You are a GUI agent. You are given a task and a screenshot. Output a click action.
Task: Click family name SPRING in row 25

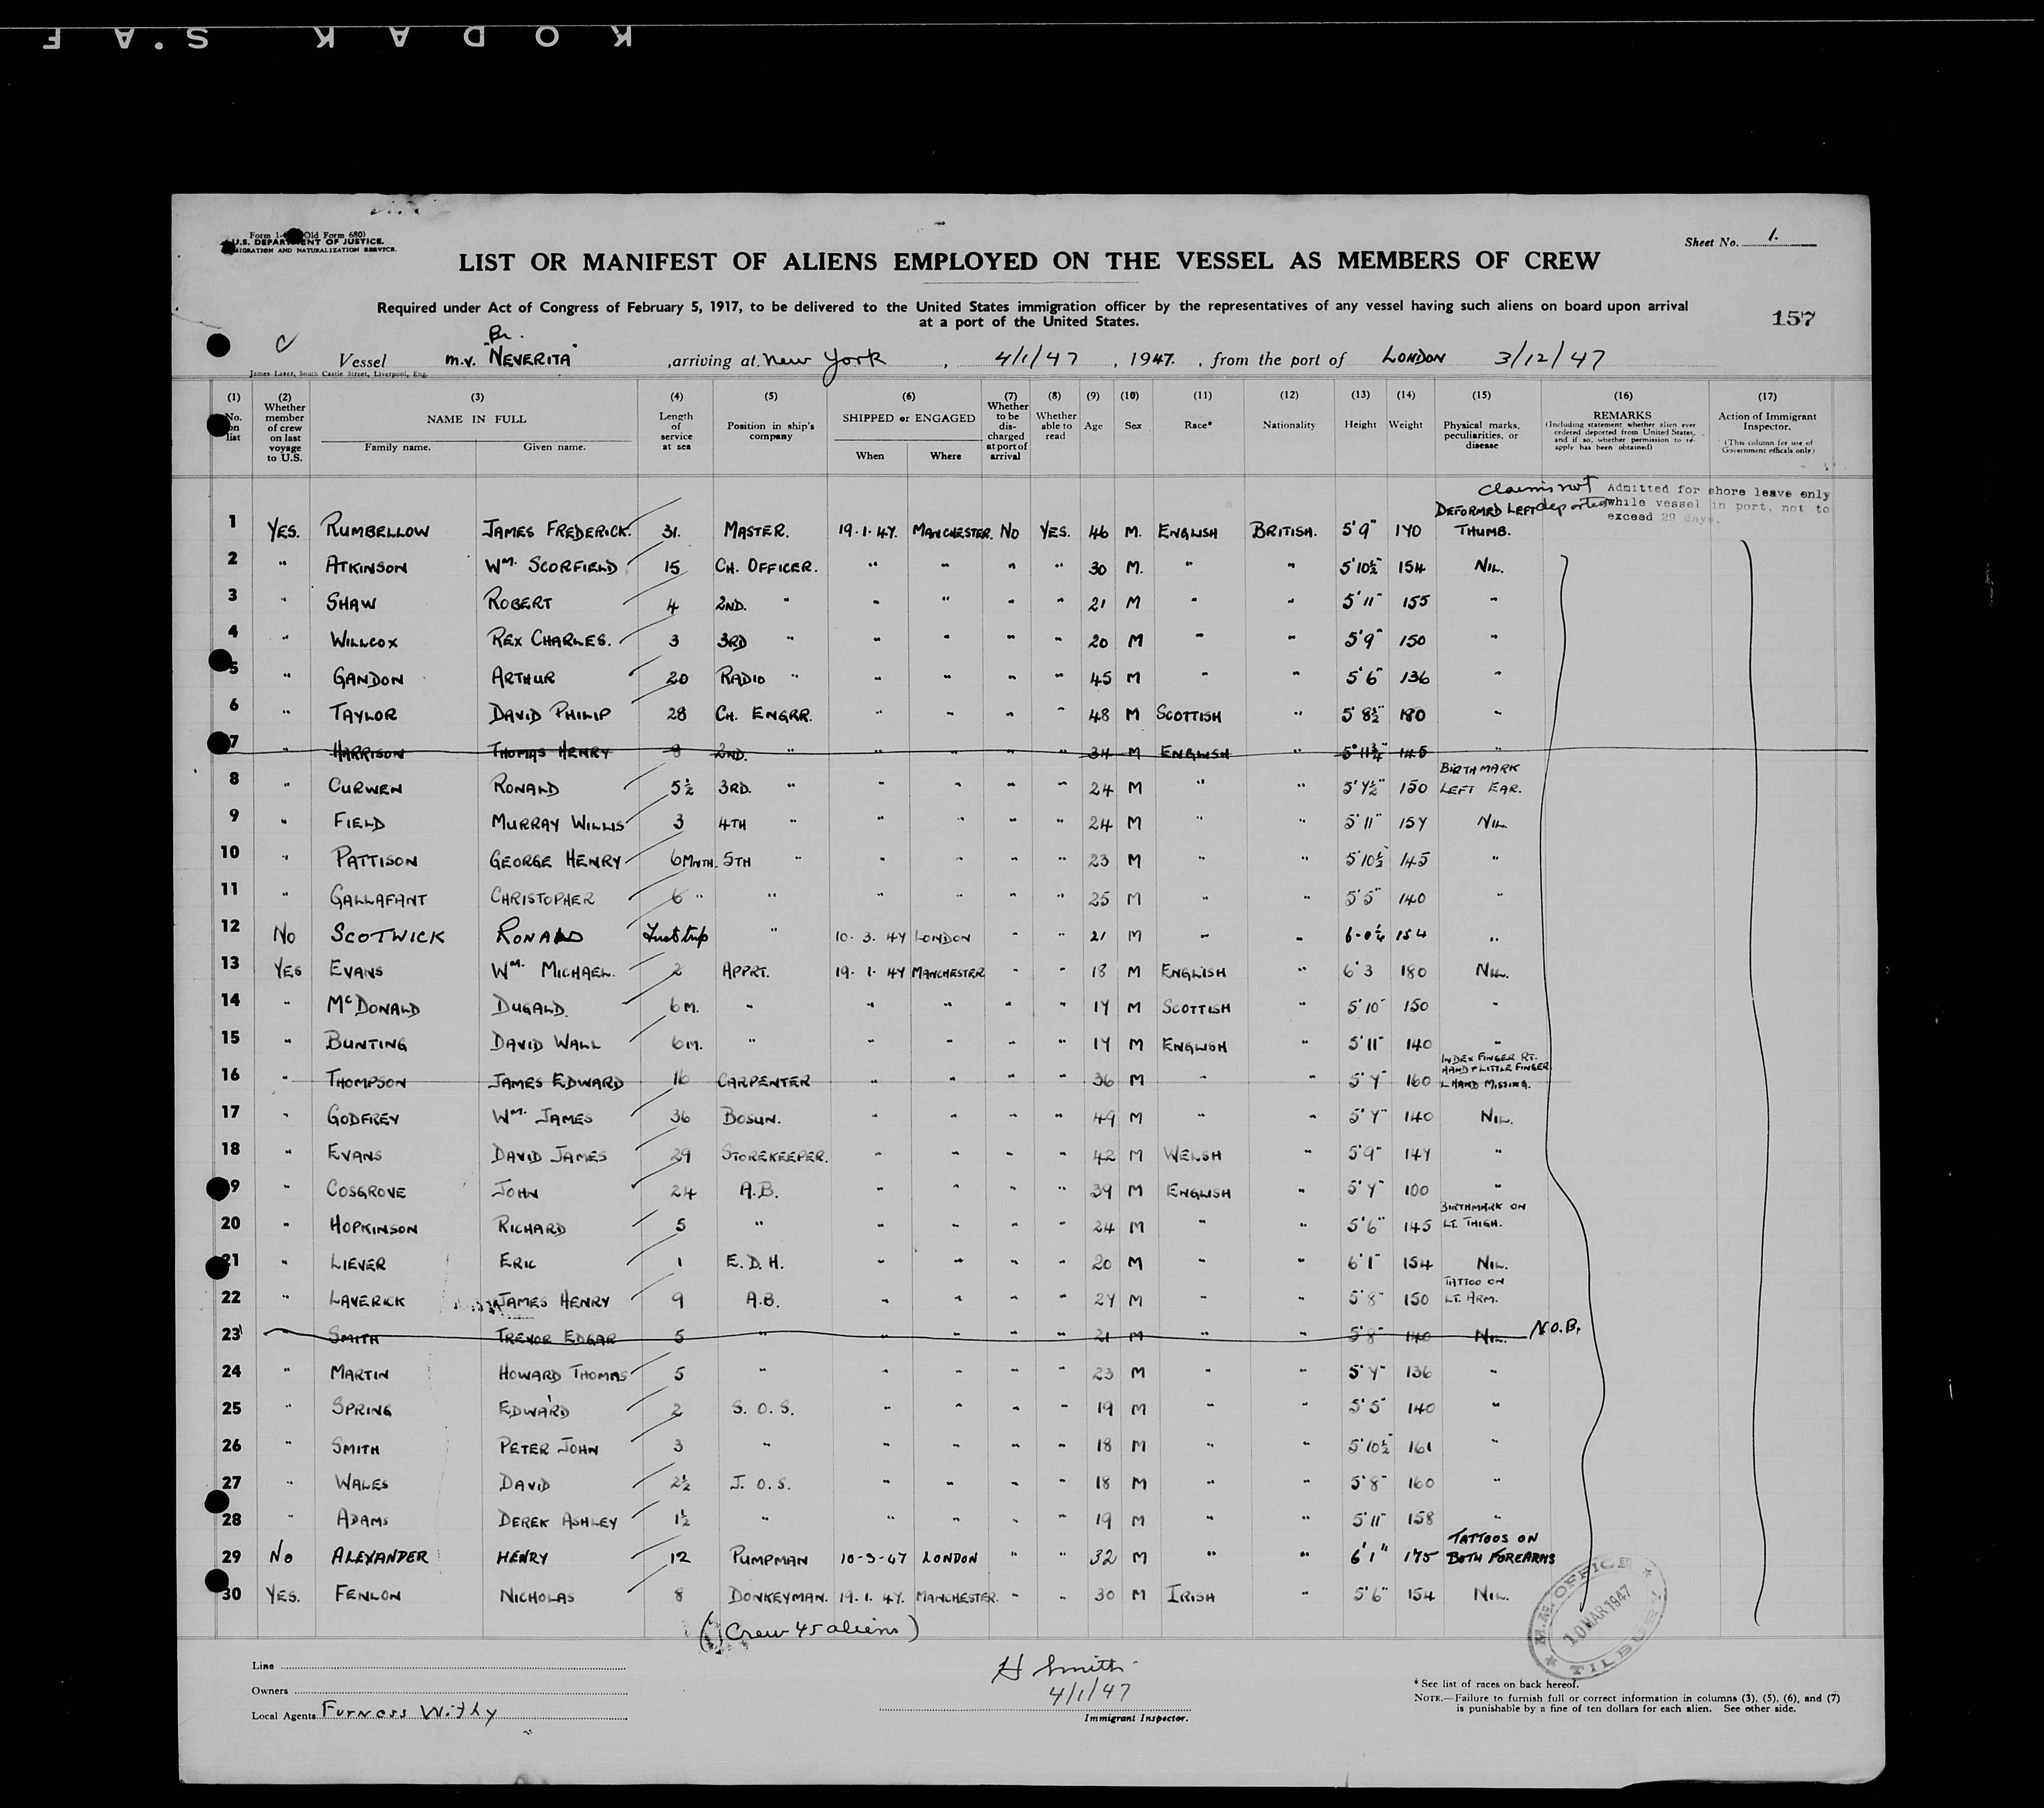pos(362,1409)
